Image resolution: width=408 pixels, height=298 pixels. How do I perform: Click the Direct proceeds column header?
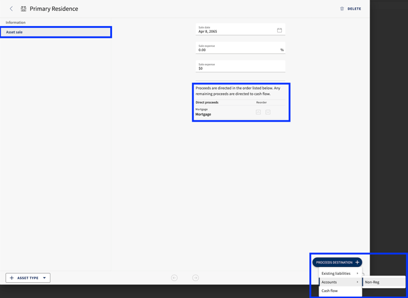(207, 102)
